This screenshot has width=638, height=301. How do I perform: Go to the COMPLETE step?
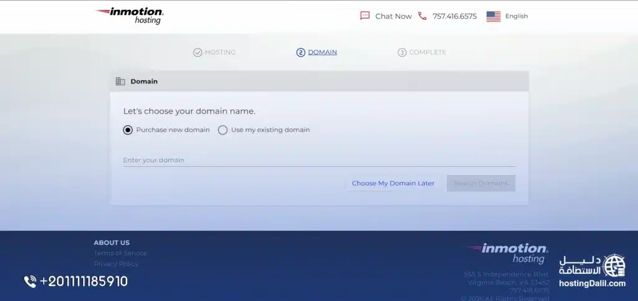pyautogui.click(x=427, y=52)
